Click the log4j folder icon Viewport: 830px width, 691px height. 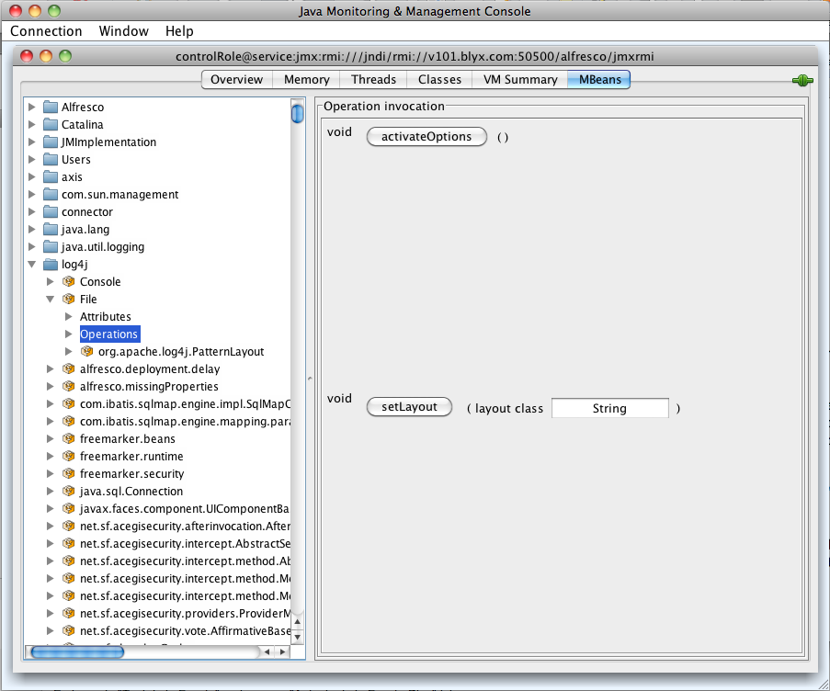pos(51,264)
